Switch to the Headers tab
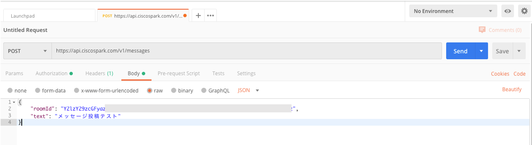 point(99,73)
